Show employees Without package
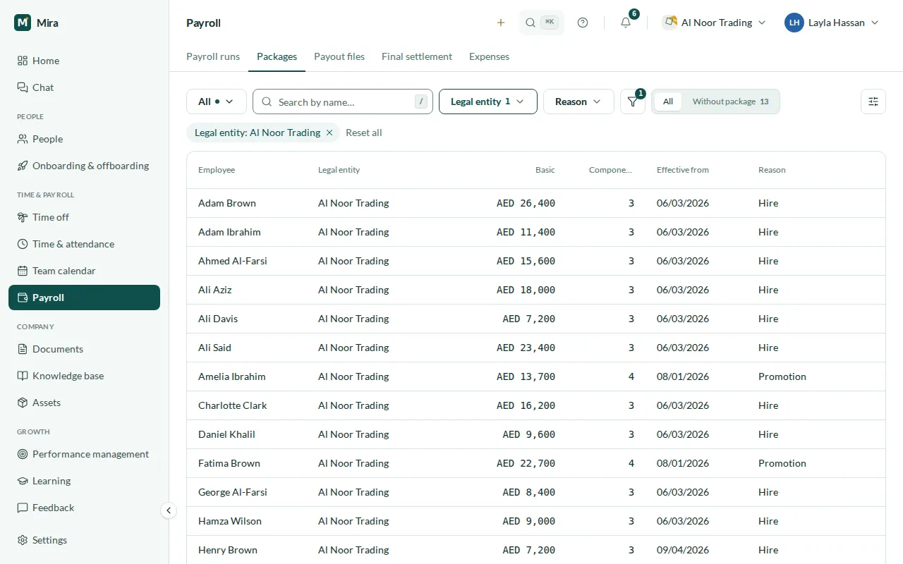 click(730, 102)
